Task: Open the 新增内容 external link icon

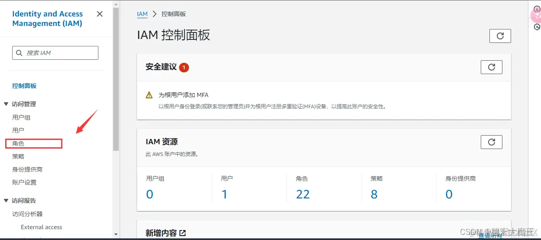Action: tap(183, 233)
